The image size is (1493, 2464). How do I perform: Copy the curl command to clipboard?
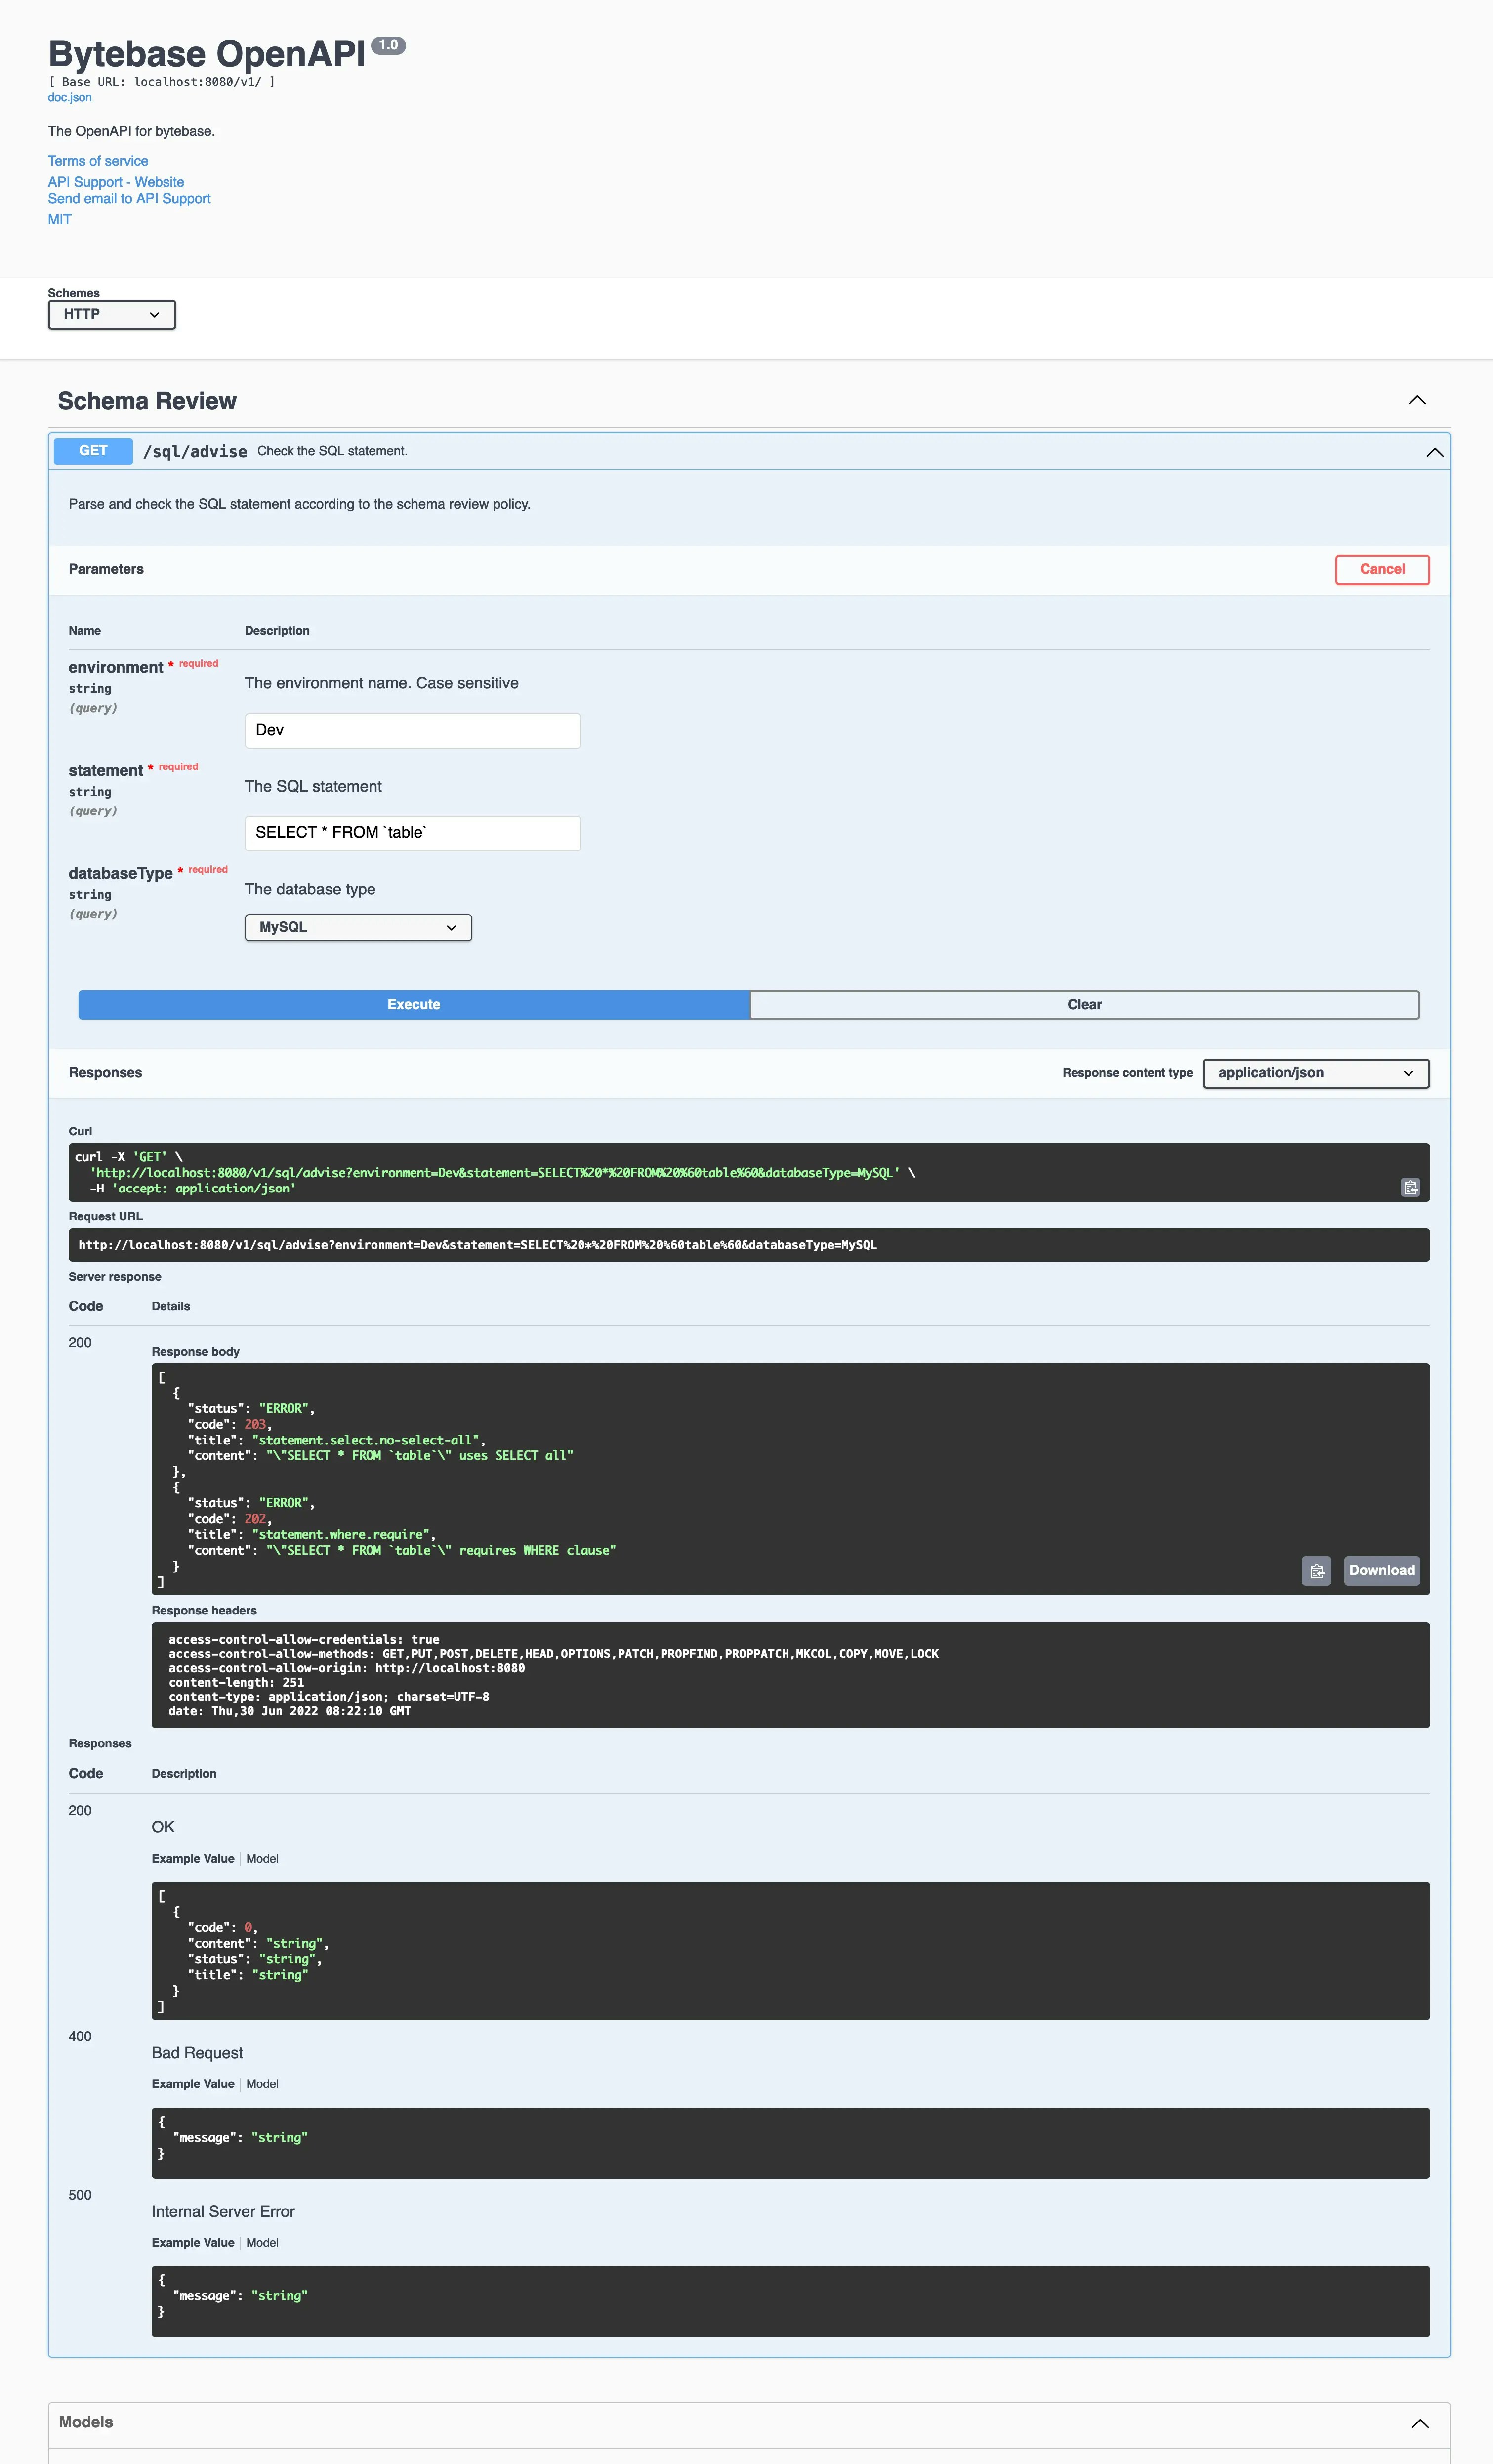click(1410, 1189)
